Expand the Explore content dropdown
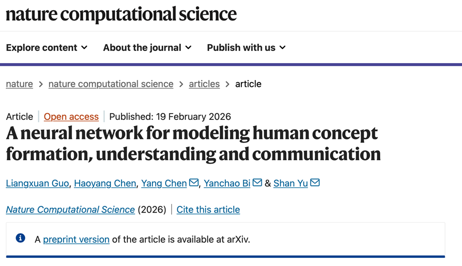The image size is (462, 266). pos(47,48)
